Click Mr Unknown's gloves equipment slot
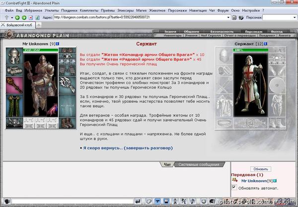Viewport: 298px width, 207px height. (67, 70)
